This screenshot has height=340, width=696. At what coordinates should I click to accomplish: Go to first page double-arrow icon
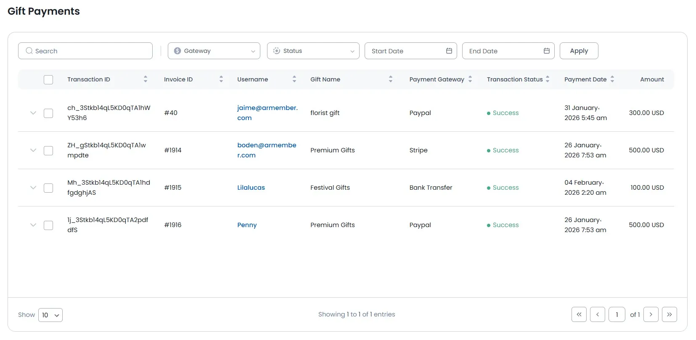point(579,314)
